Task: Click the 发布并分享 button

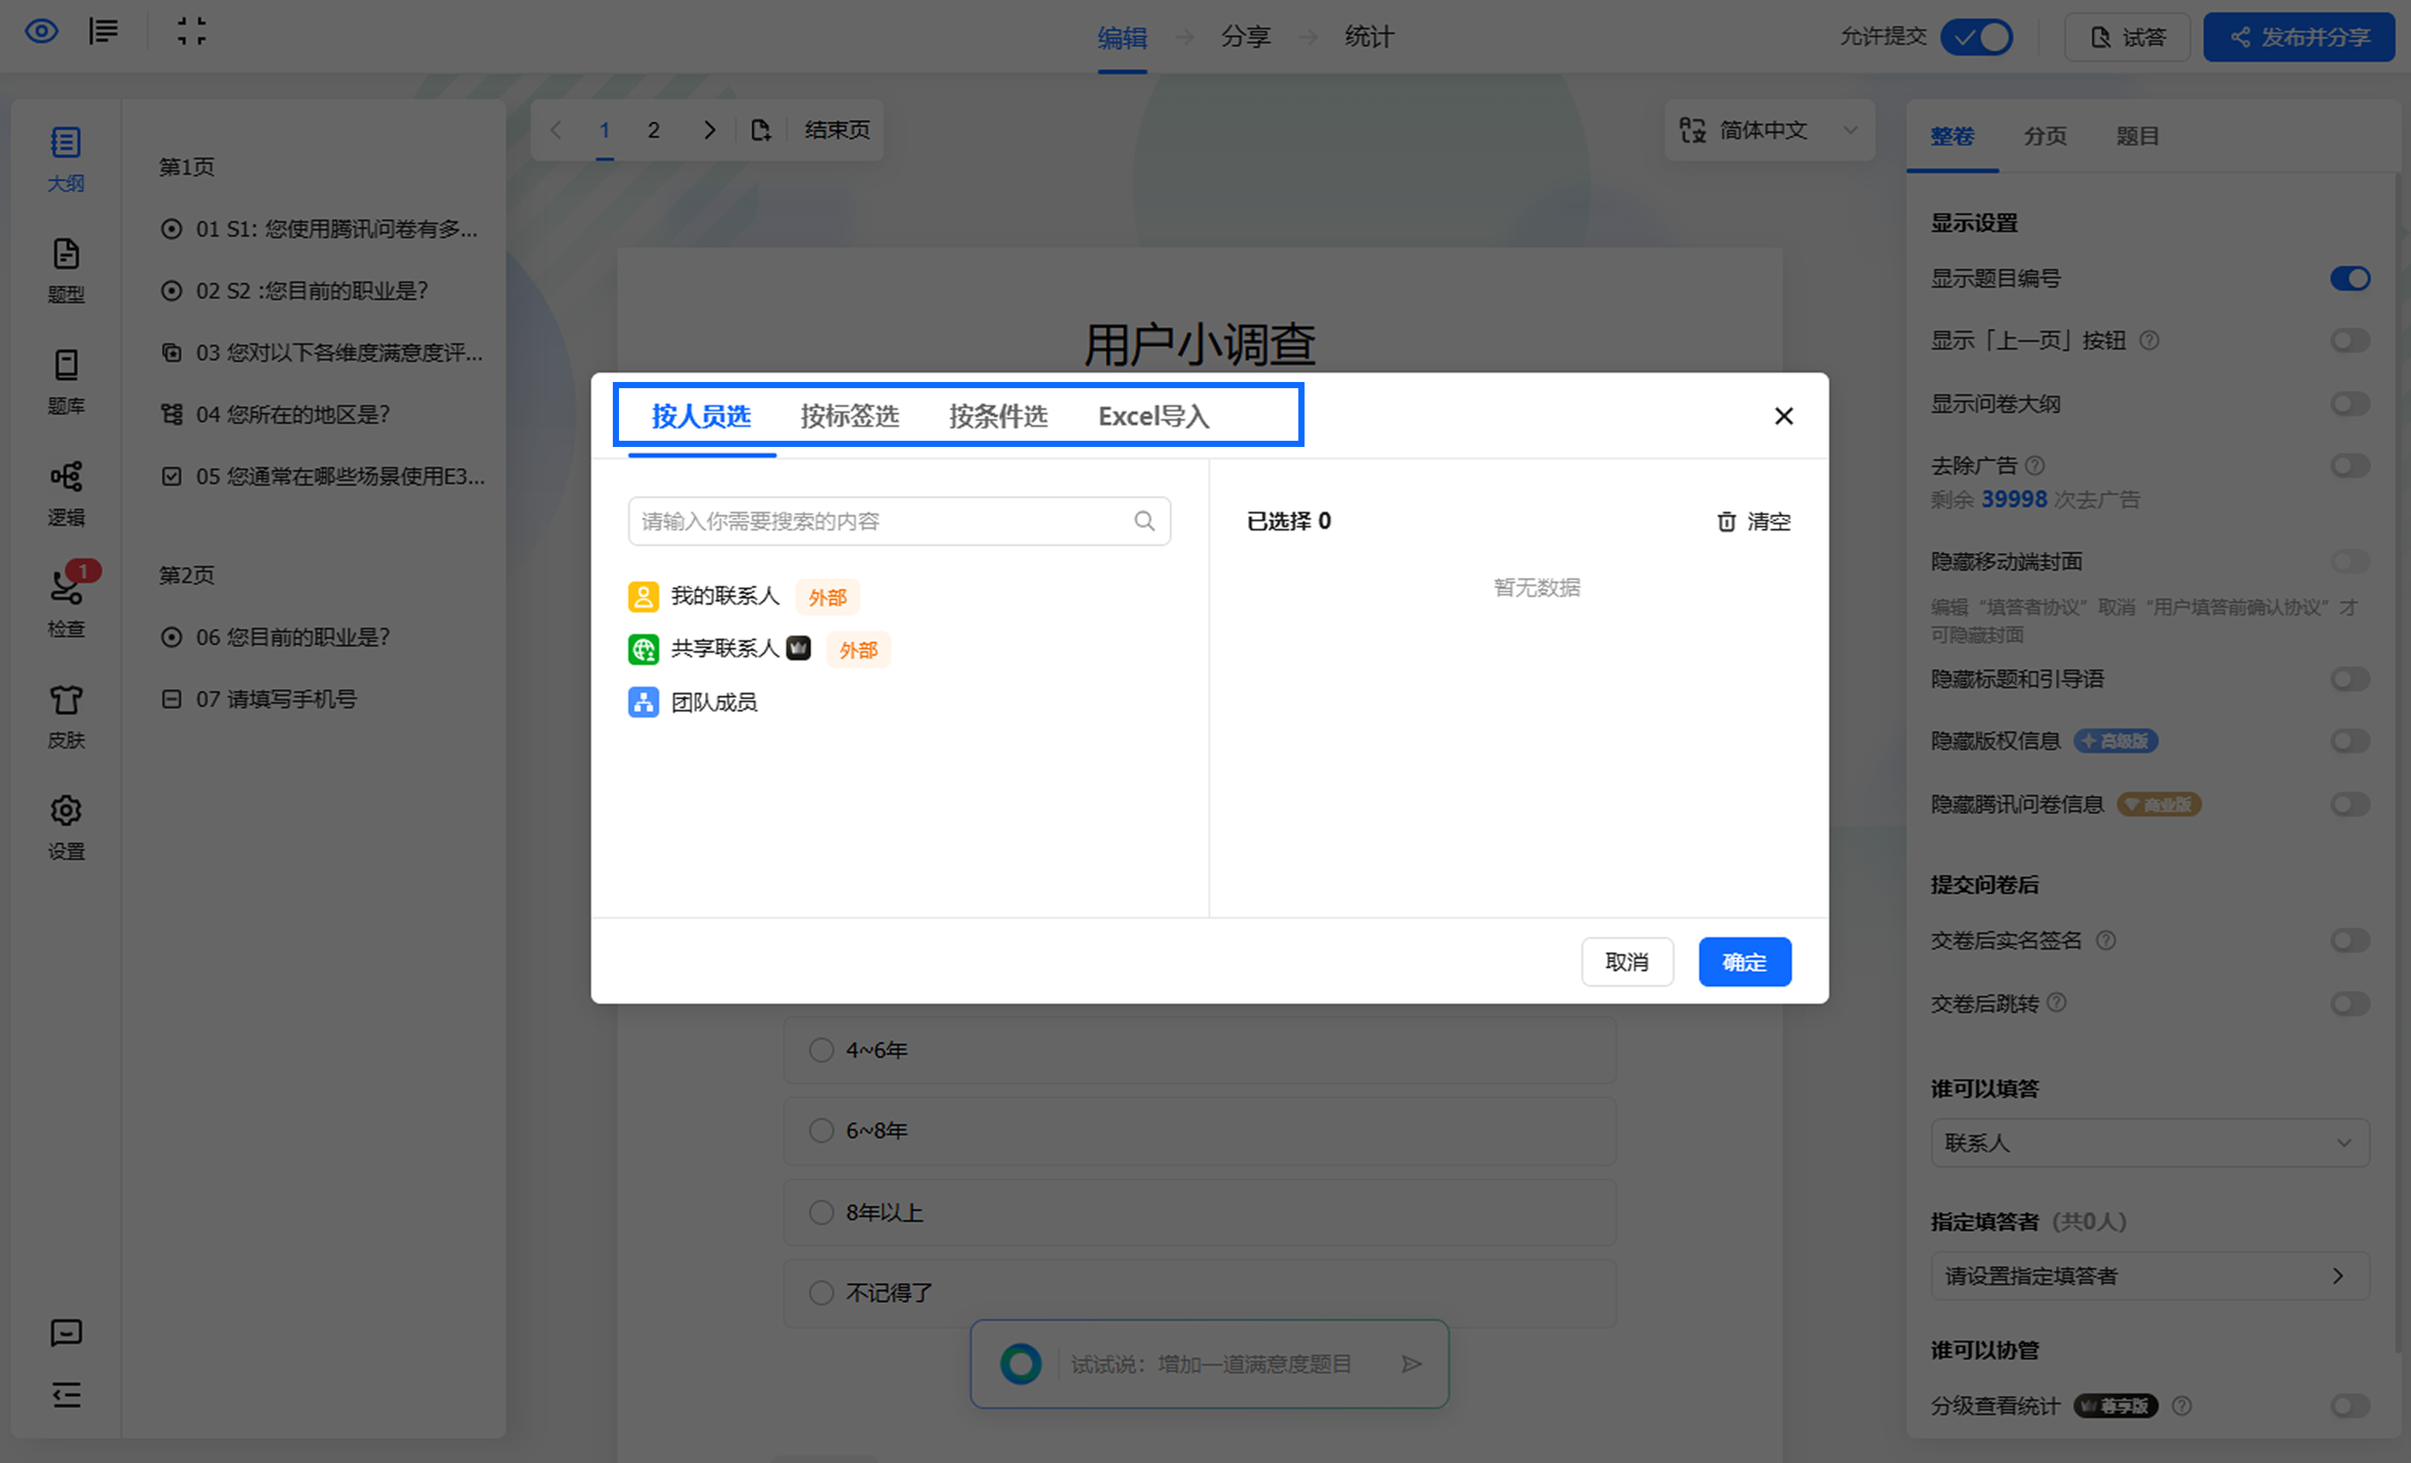Action: coord(2299,37)
